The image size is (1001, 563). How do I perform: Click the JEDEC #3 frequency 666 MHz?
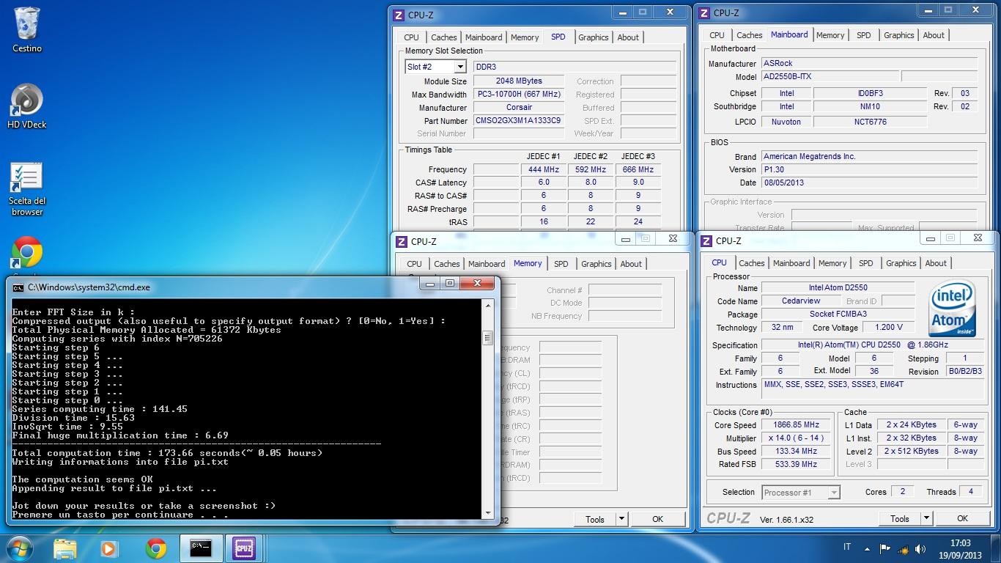[x=638, y=169]
